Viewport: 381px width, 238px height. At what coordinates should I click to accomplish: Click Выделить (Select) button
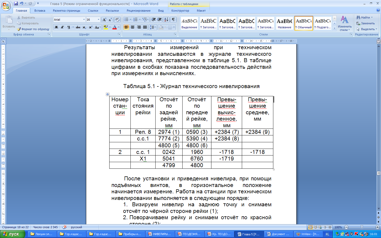[x=367, y=29]
